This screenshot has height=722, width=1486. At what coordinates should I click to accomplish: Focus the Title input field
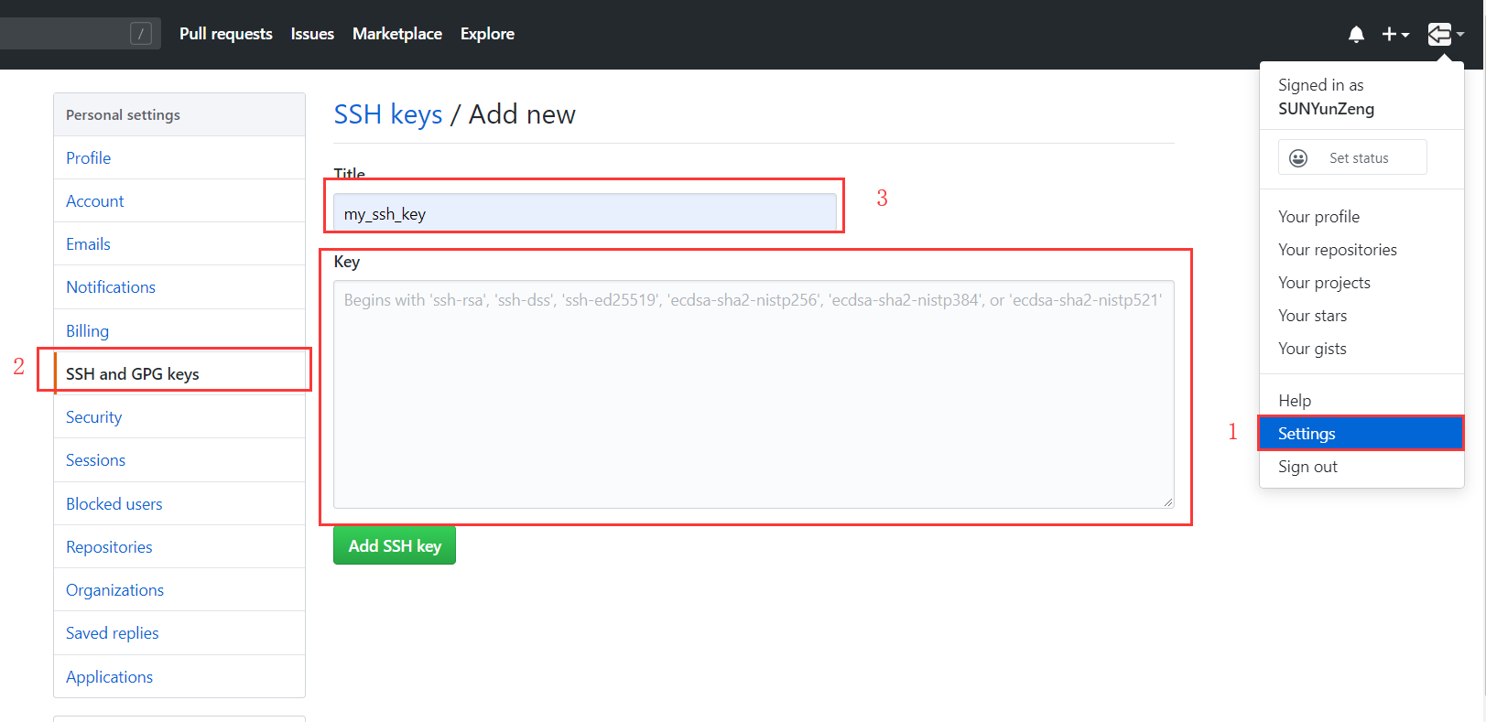point(584,213)
